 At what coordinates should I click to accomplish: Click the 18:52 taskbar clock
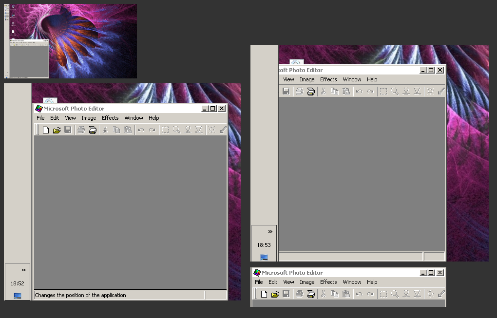point(18,283)
